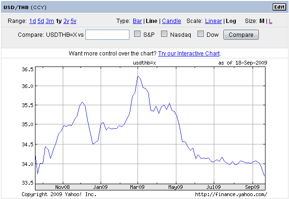The image size is (289, 199).
Task: Click the selected Line type label
Action: [x=151, y=21]
